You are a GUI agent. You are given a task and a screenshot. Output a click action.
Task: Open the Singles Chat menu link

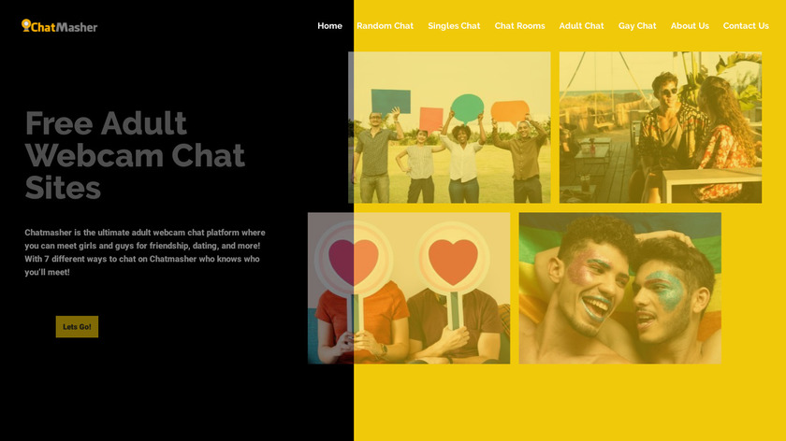(454, 26)
